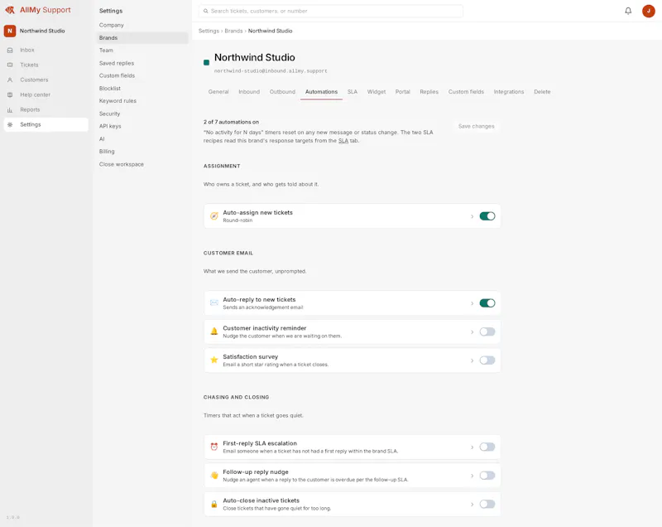Click the bell icon for inactivity reminder
The width and height of the screenshot is (662, 527).
pyautogui.click(x=214, y=331)
